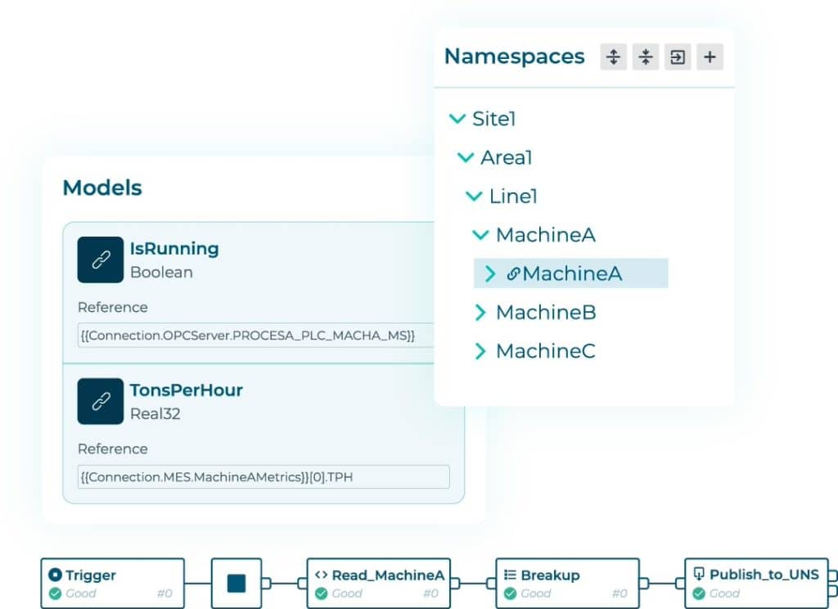The height and width of the screenshot is (609, 838).
Task: Expand the MachineB tree node
Action: click(481, 313)
